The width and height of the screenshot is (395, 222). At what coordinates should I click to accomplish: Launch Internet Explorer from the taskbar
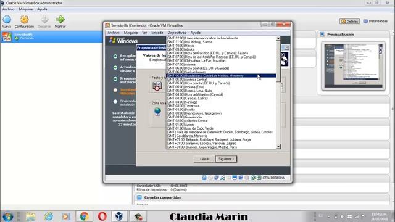pos(49,216)
